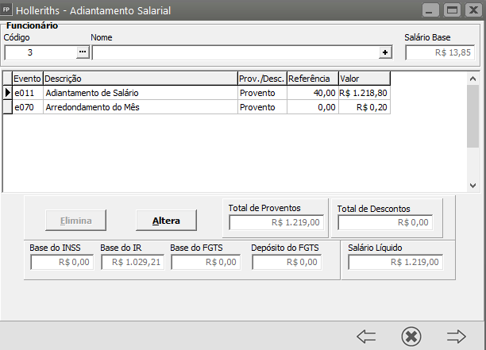Select the Adiantamento de Salário row
Image resolution: width=486 pixels, height=350 pixels.
point(139,93)
